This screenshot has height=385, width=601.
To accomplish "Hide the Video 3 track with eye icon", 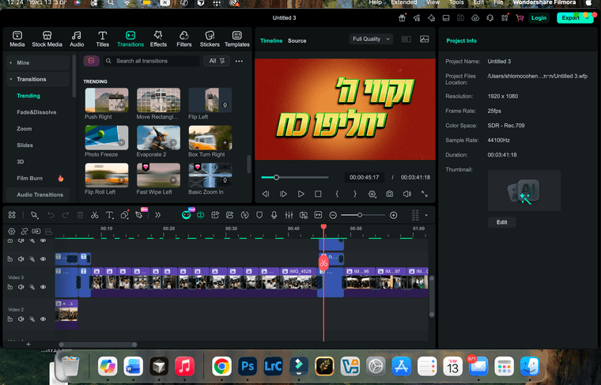I will [x=43, y=287].
